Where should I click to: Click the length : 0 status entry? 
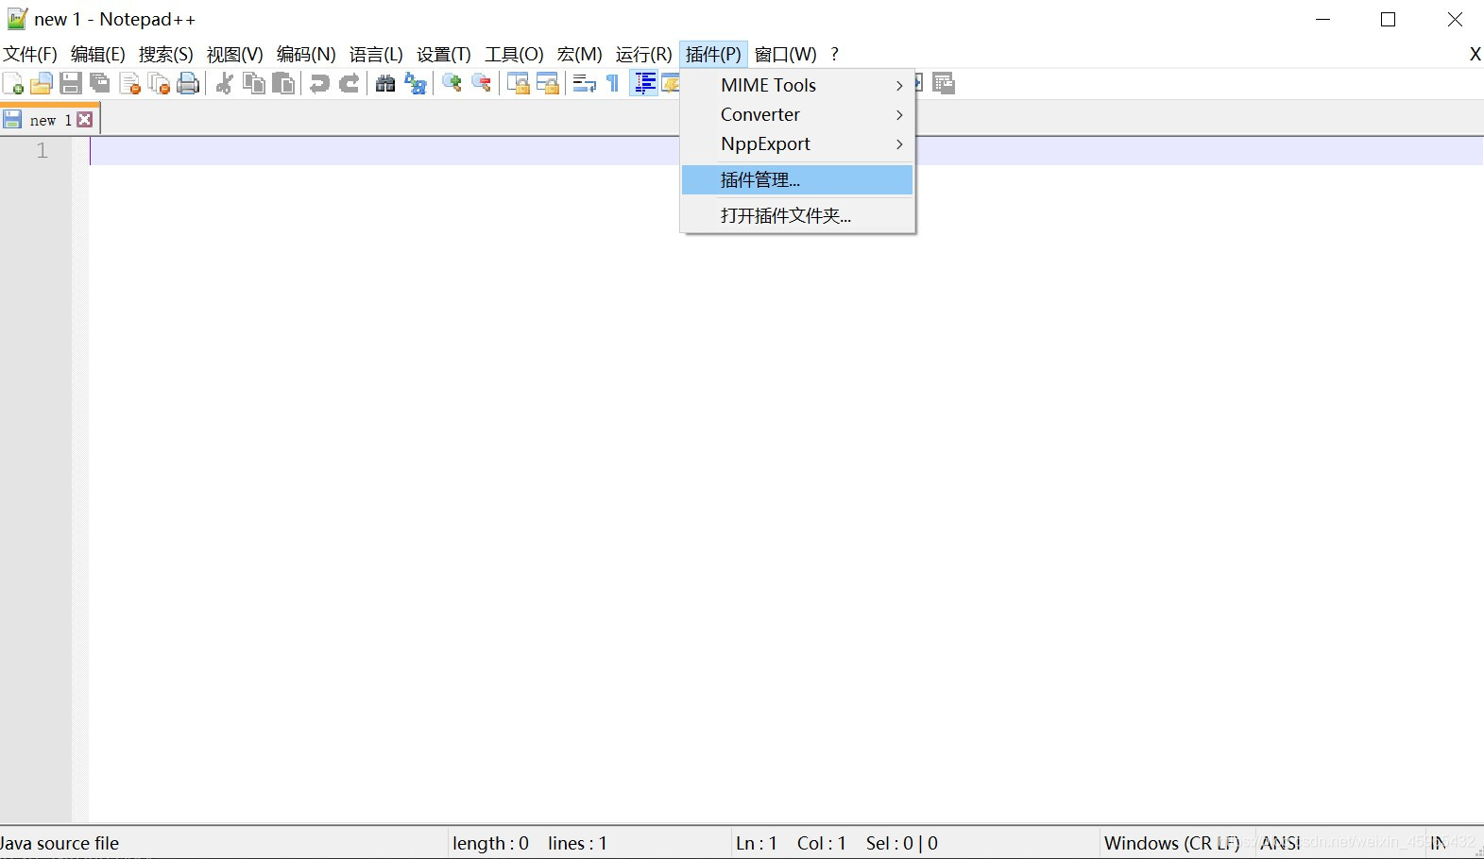tap(490, 843)
